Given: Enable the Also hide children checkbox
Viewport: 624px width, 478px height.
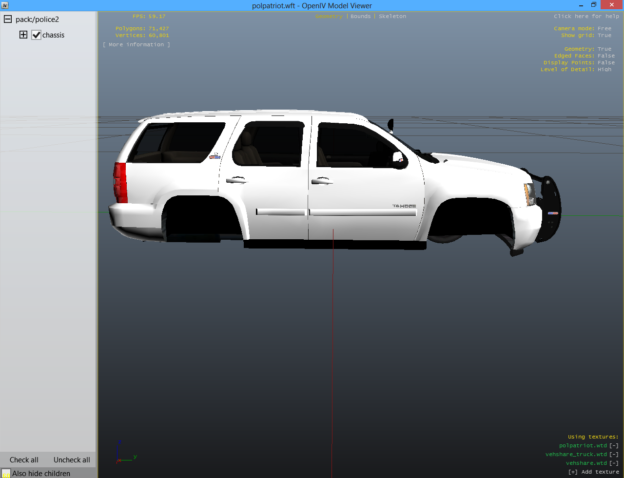Looking at the screenshot, I should point(6,474).
